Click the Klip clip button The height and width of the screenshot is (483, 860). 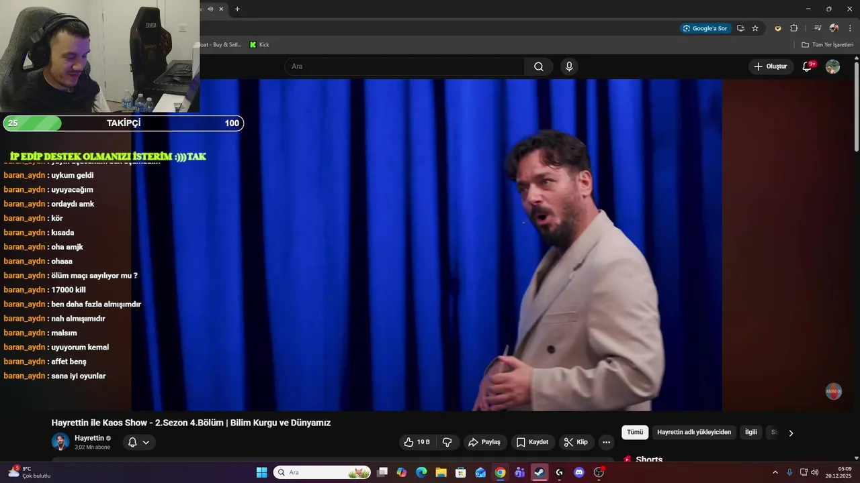point(576,442)
